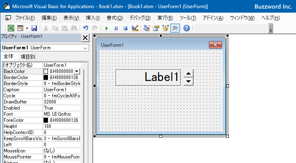Image resolution: width=296 pixels, height=163 pixels.
Task: Click the Break pause icon in toolbar
Action: coord(116,29)
